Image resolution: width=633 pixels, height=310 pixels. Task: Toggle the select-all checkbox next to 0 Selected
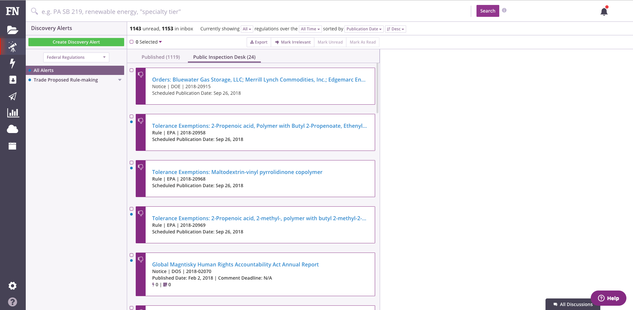tap(131, 42)
